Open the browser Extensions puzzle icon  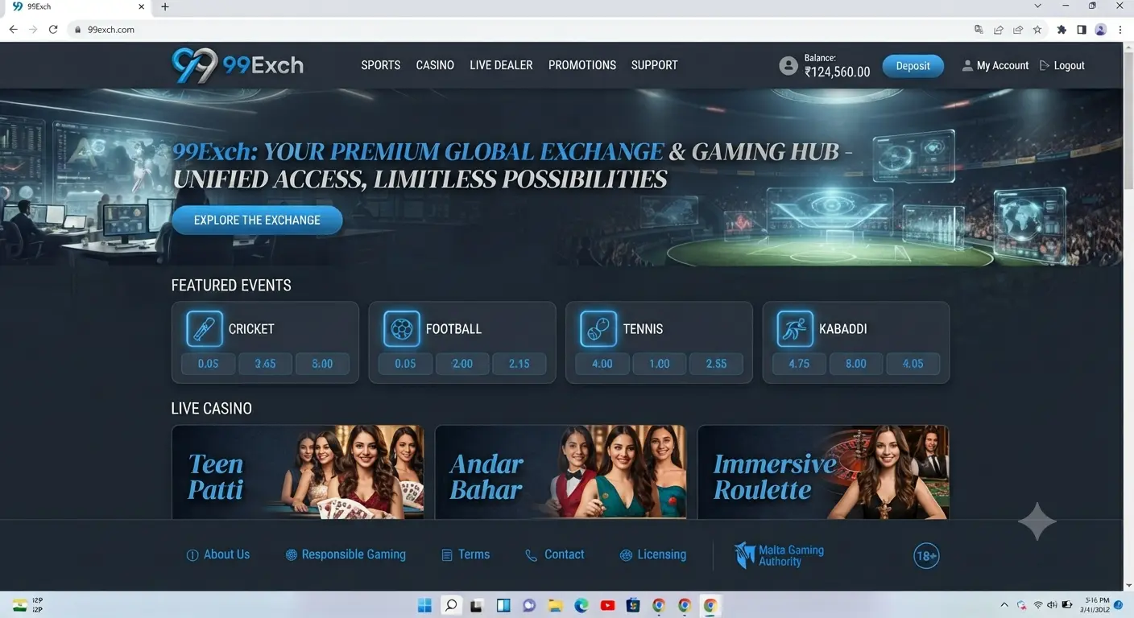tap(1062, 30)
